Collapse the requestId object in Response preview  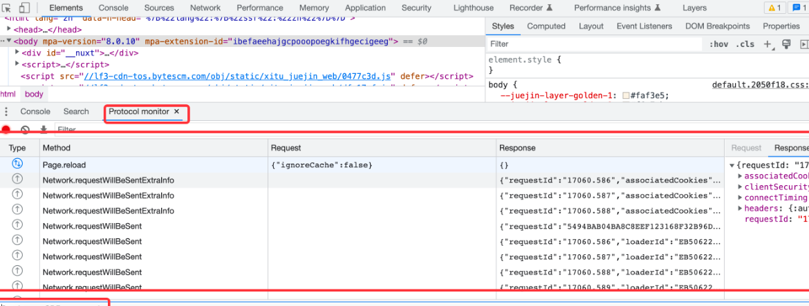pos(732,165)
